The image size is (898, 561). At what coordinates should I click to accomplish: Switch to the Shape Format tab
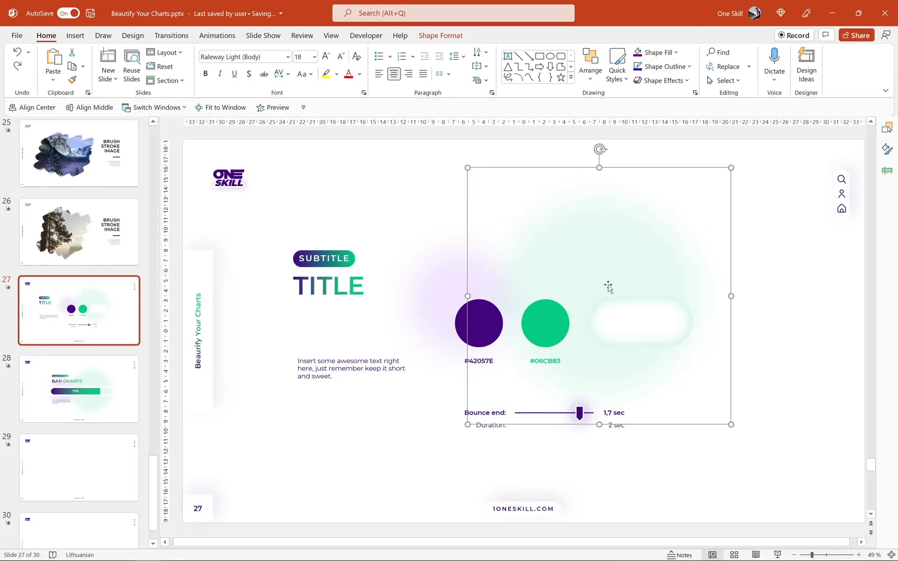click(x=440, y=35)
